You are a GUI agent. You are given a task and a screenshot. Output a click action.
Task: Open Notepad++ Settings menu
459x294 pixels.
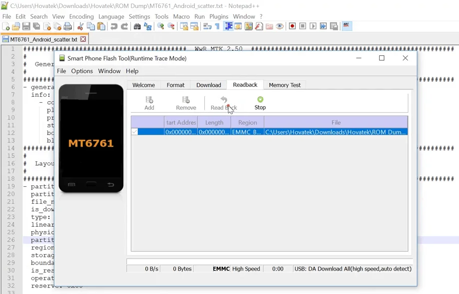[139, 16]
